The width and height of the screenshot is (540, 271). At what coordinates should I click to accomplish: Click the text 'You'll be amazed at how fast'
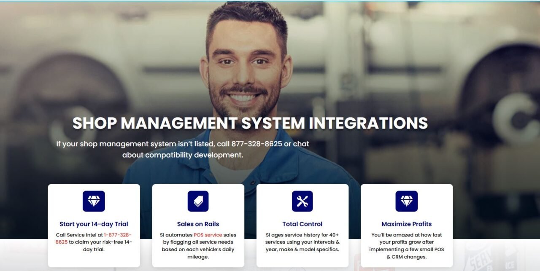pyautogui.click(x=406, y=235)
